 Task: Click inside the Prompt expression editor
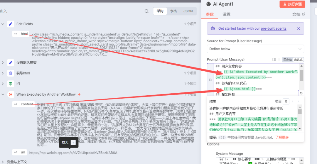256,80
